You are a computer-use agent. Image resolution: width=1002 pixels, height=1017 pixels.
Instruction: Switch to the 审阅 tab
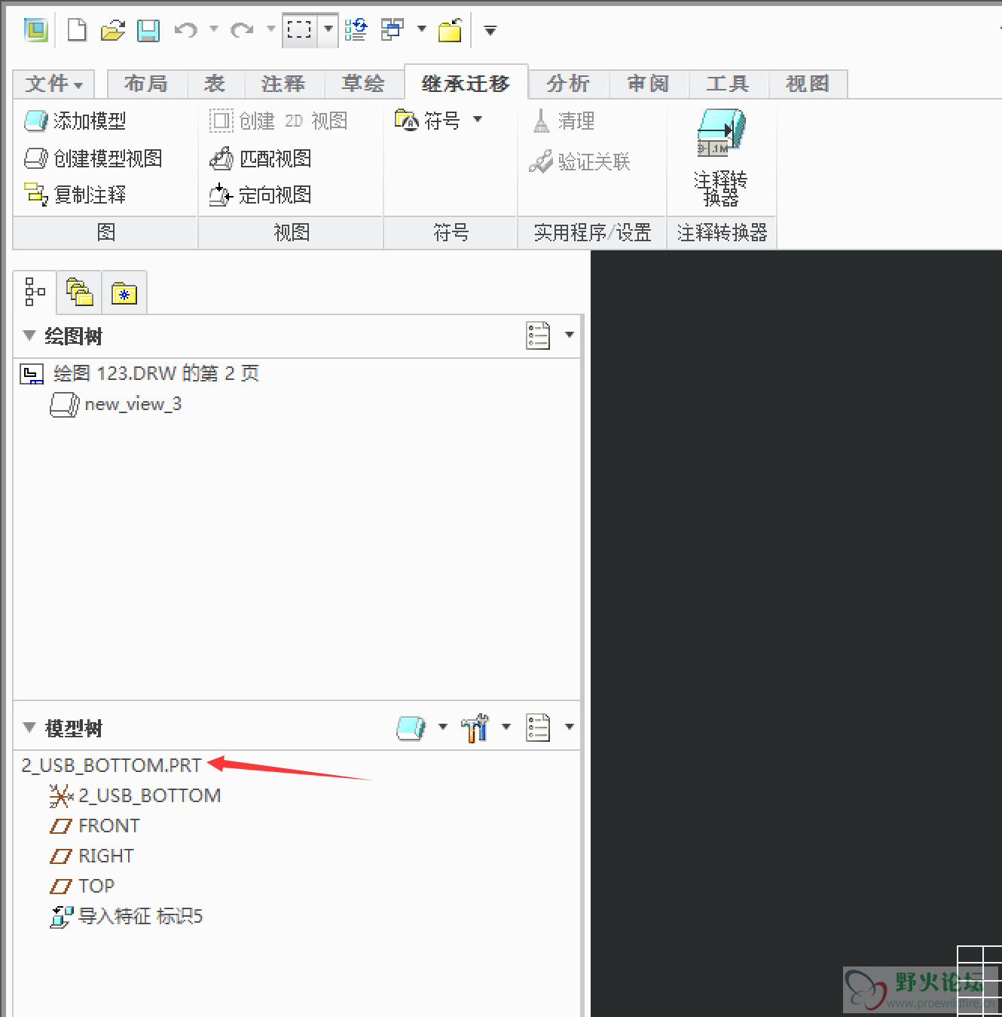(648, 84)
